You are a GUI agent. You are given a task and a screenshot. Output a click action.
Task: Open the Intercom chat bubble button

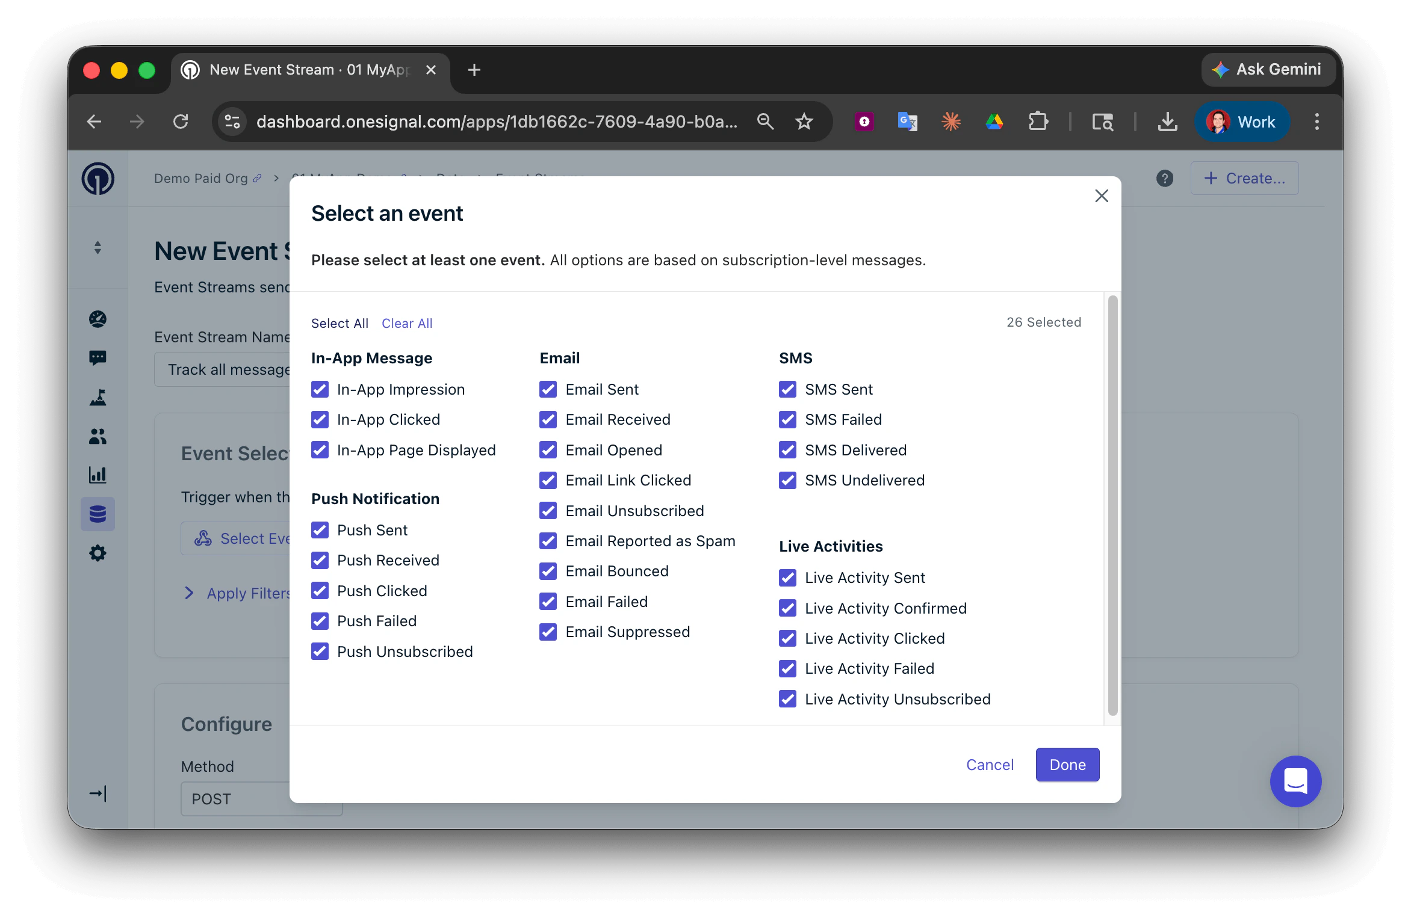(x=1295, y=781)
